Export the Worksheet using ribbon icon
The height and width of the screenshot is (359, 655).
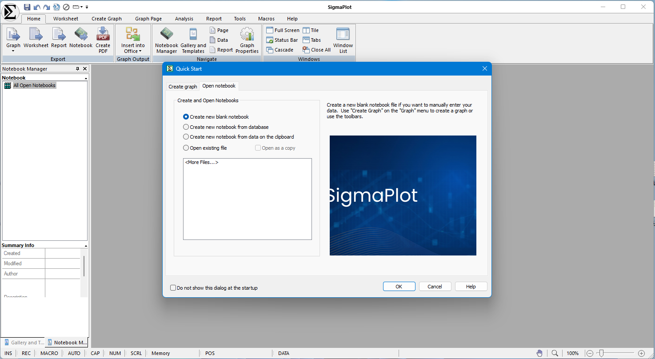coord(36,38)
